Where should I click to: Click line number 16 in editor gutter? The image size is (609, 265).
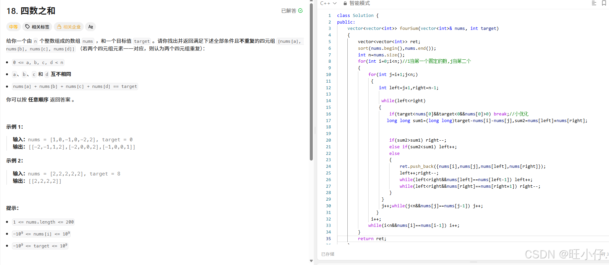point(328,114)
